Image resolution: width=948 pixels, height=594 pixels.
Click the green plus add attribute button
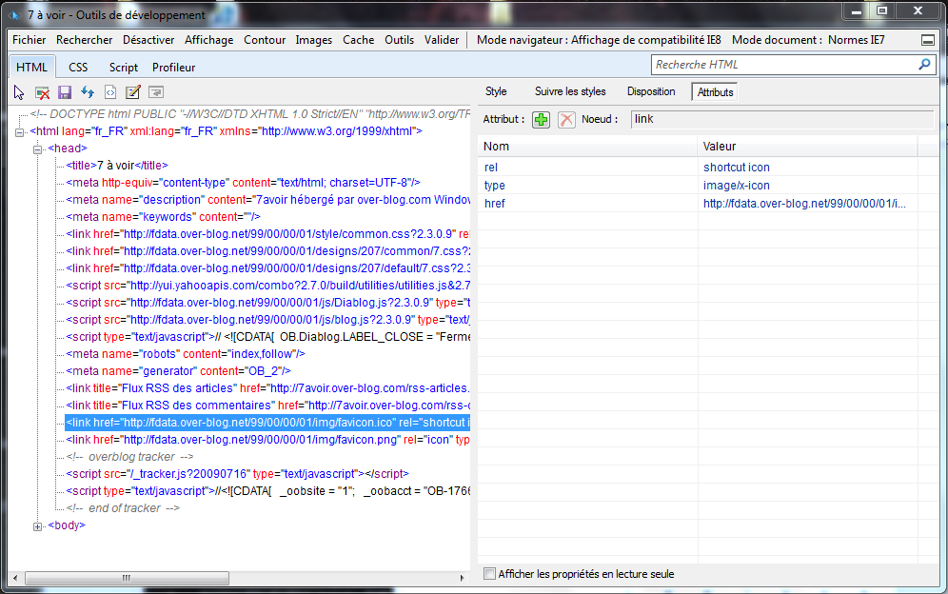coord(542,120)
